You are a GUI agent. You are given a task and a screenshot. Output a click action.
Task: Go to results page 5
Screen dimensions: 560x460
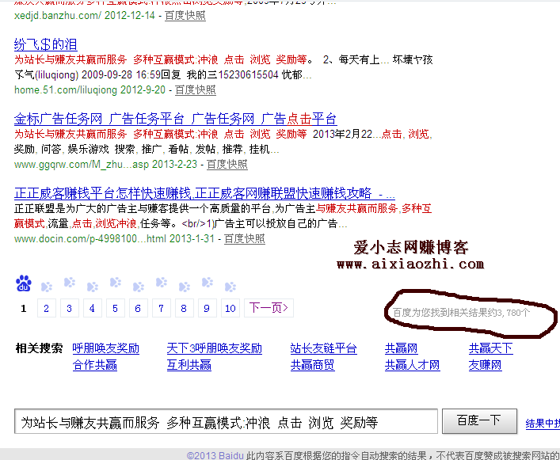pyautogui.click(x=115, y=308)
